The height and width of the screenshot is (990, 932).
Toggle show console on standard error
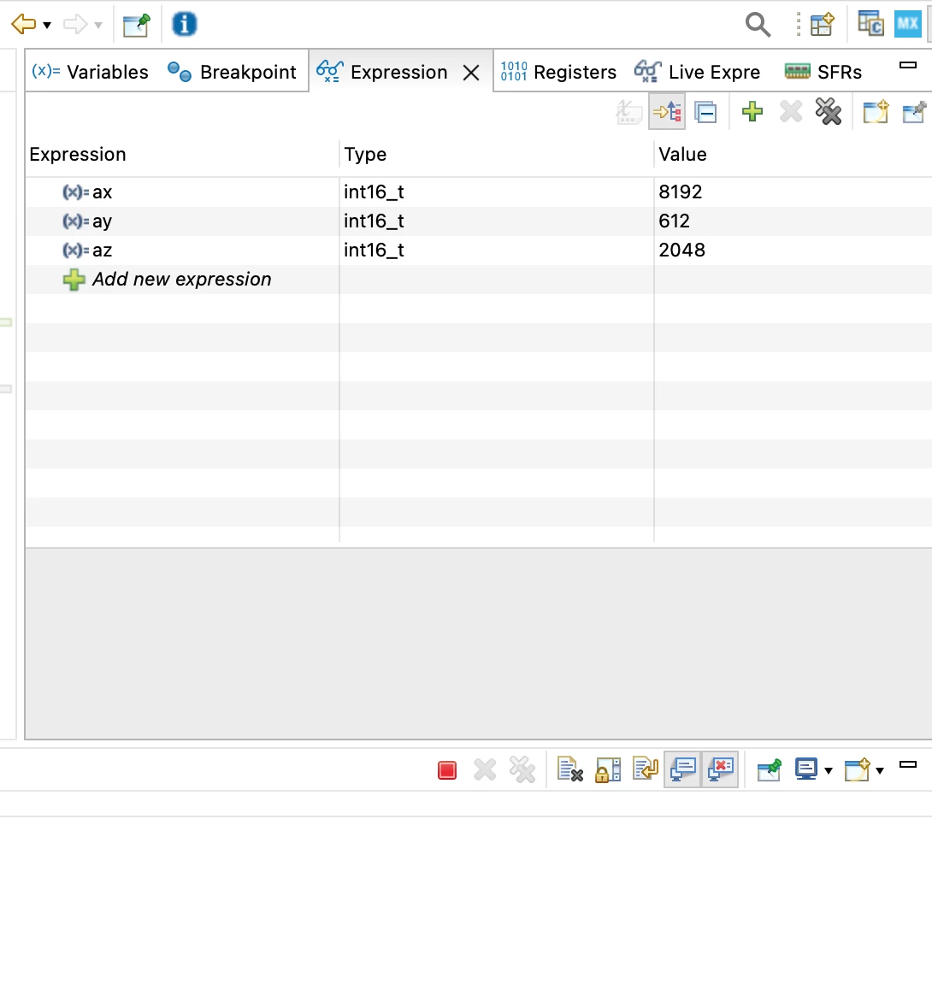tap(721, 769)
